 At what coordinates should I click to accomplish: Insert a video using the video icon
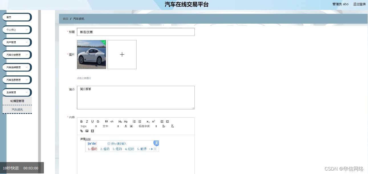point(92,131)
